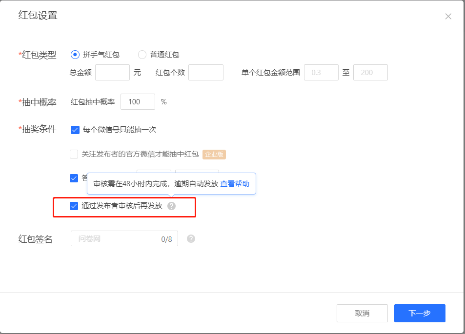This screenshot has height=334, width=465.
Task: Open the 查看帮助 link in tooltip
Action: tap(235, 184)
